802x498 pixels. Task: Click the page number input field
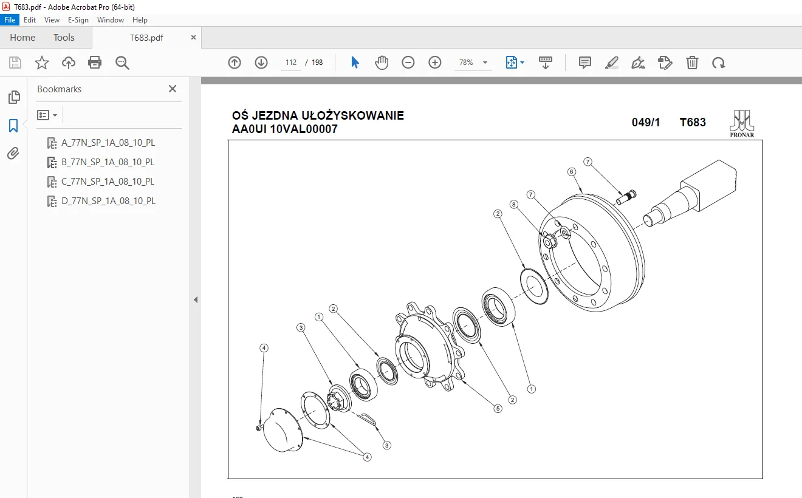coord(290,63)
